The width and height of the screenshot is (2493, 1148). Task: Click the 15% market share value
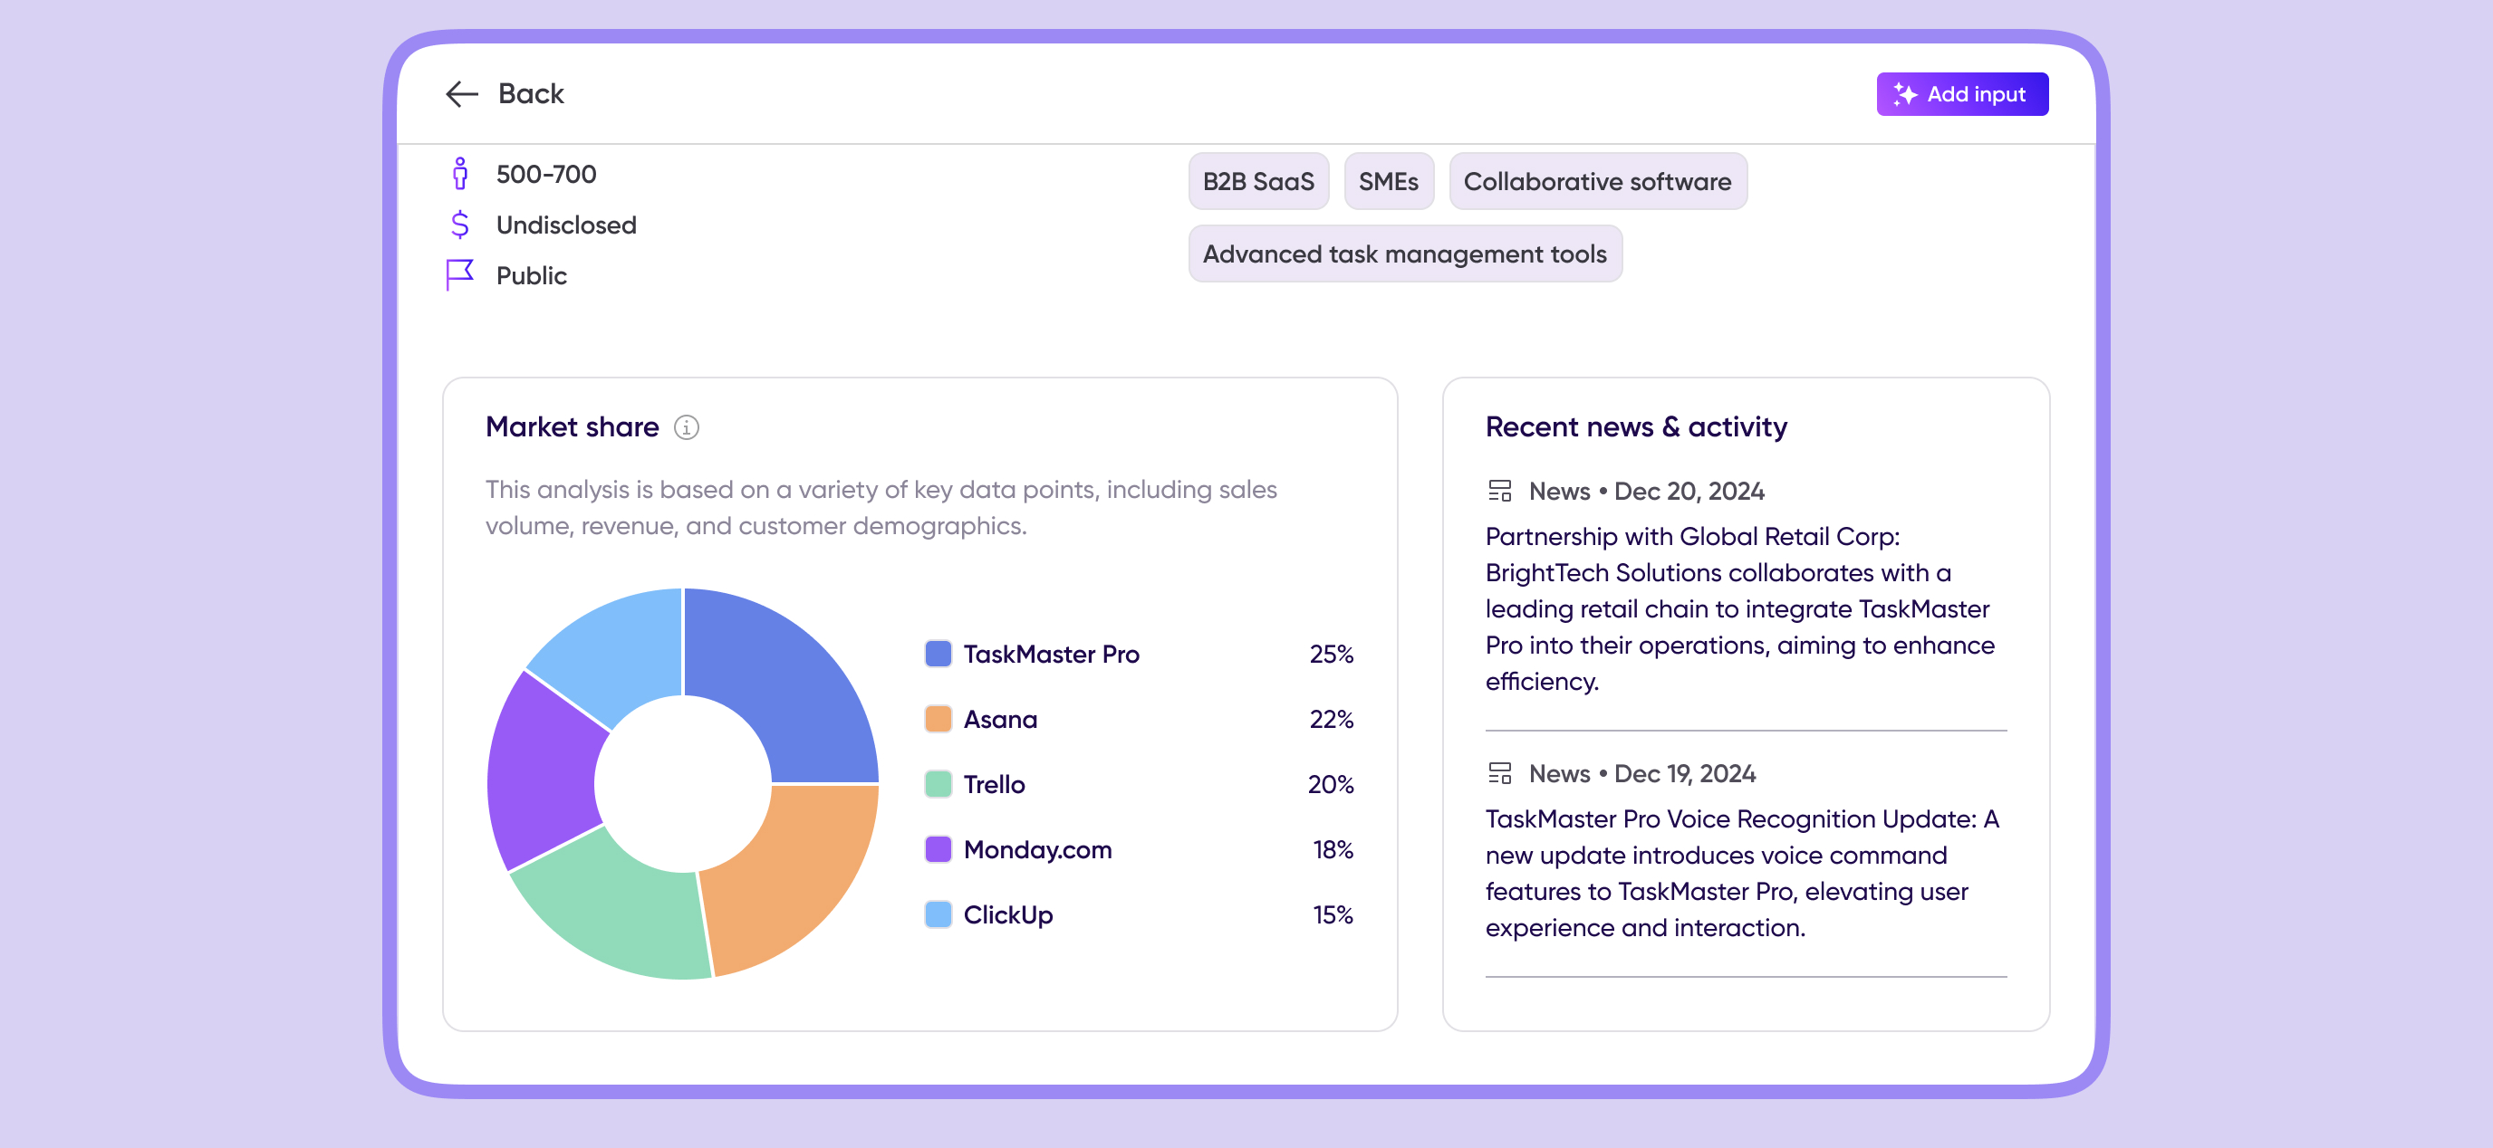tap(1333, 914)
